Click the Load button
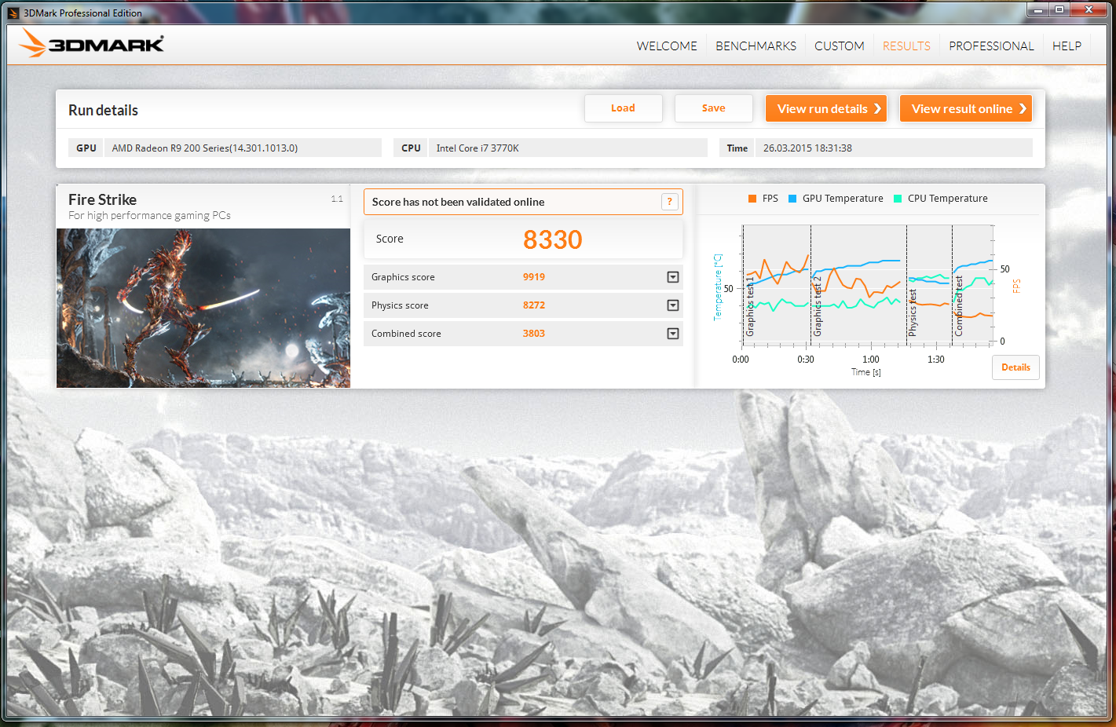1116x727 pixels. pyautogui.click(x=623, y=108)
